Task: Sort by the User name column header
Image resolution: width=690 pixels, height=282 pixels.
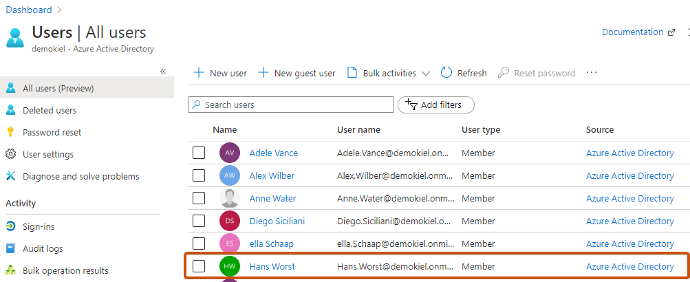Action: tap(358, 130)
